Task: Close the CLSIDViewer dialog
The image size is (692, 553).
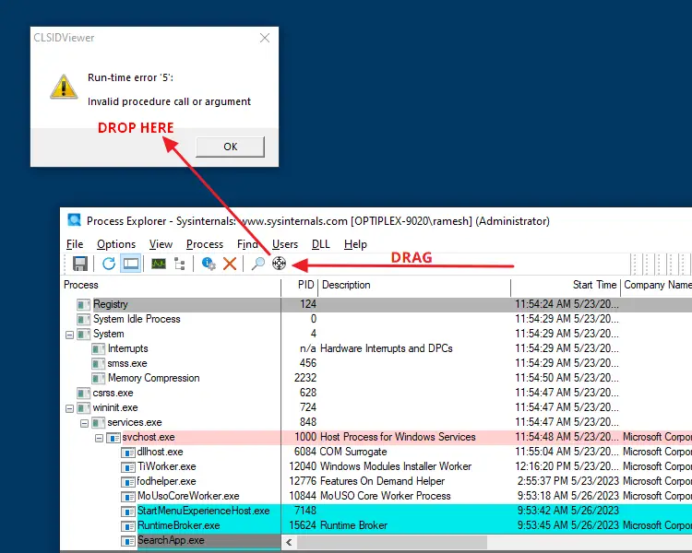Action: 265,38
